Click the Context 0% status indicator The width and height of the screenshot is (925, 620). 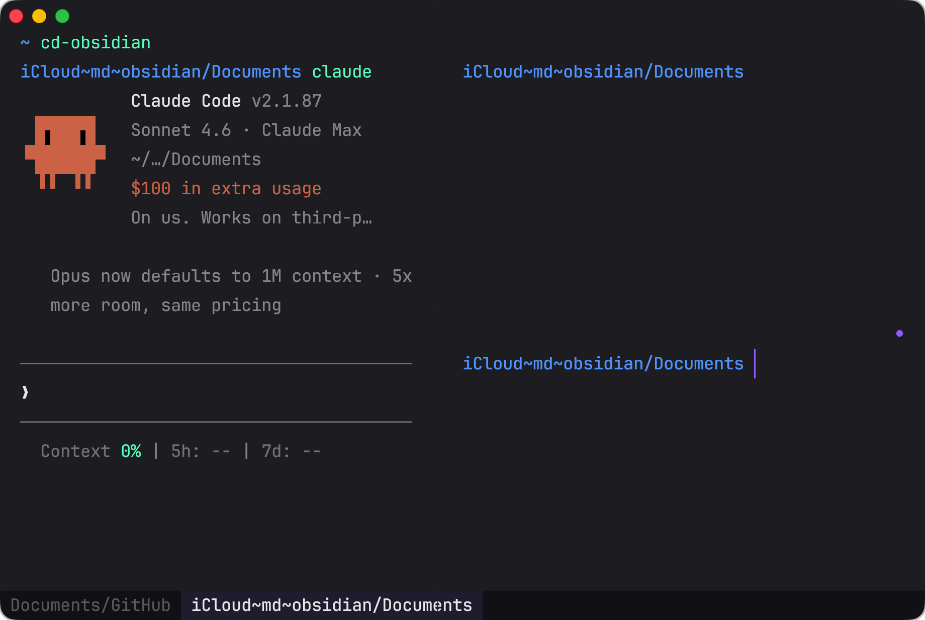pyautogui.click(x=90, y=451)
